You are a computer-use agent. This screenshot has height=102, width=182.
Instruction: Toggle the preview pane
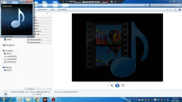click(x=175, y=10)
